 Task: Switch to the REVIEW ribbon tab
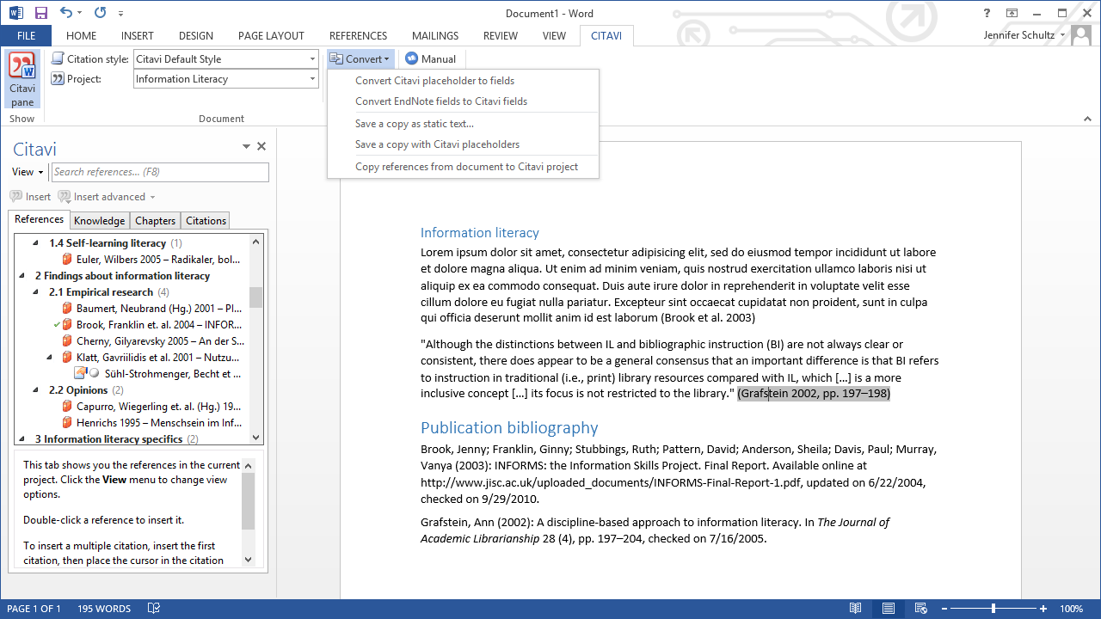501,36
